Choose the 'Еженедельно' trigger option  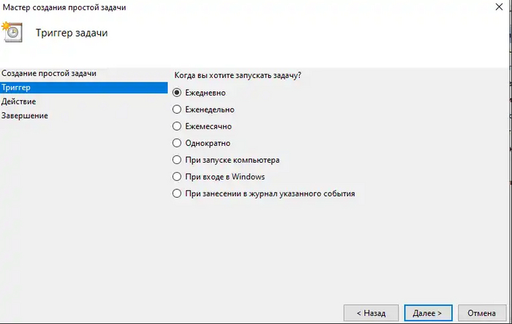(176, 109)
